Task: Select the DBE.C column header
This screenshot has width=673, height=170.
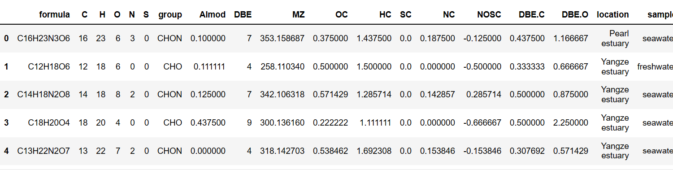Action: tap(530, 14)
